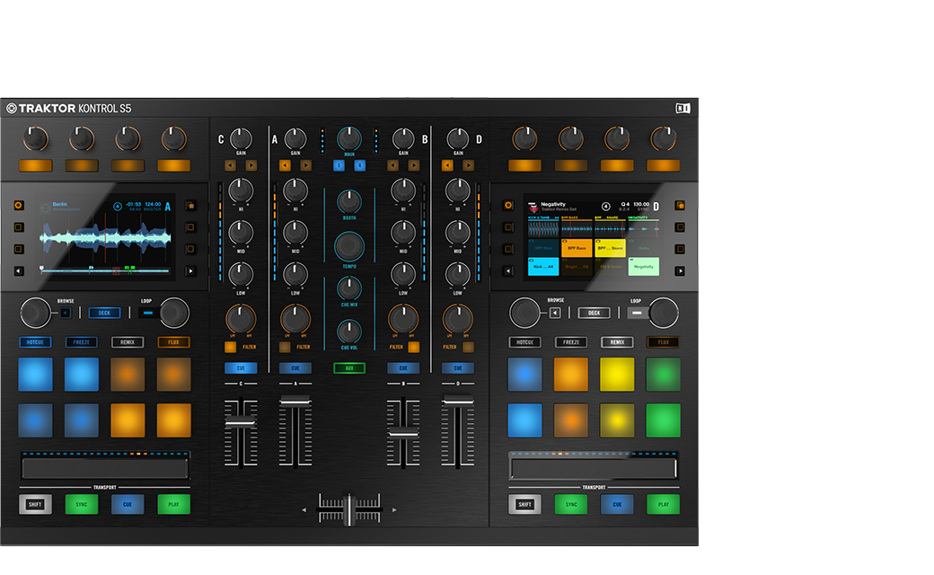Tap the deck D touch strip
The width and height of the screenshot is (934, 575).
point(594,468)
